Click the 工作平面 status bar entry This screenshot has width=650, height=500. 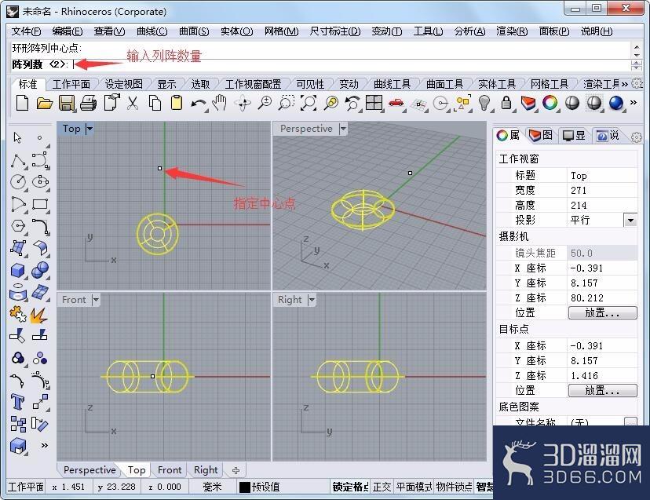26,487
